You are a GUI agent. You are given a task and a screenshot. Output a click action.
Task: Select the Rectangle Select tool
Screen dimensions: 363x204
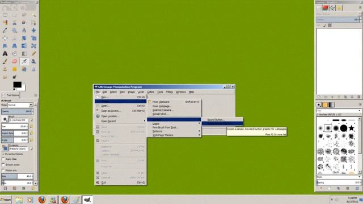pyautogui.click(x=5, y=15)
